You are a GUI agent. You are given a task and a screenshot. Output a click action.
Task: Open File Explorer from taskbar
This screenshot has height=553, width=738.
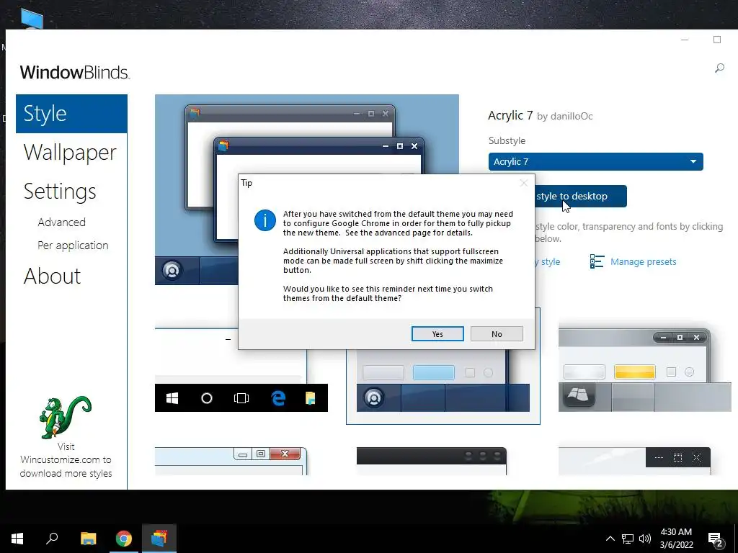(x=88, y=539)
